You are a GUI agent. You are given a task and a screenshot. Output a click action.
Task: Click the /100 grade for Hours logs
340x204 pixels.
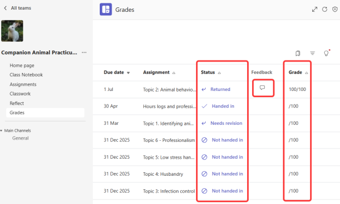(294, 106)
